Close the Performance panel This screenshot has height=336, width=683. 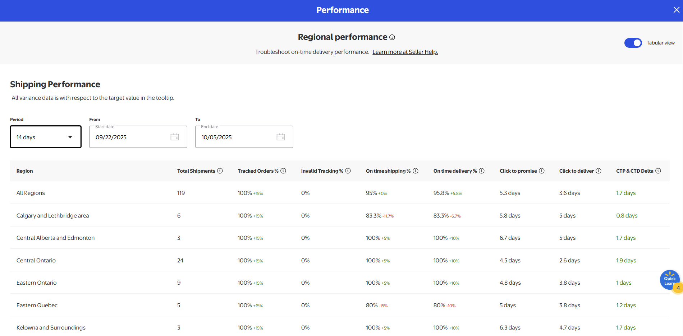pos(676,10)
